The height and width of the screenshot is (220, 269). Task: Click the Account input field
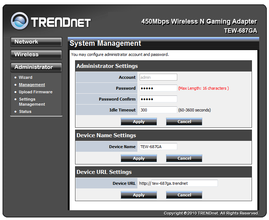[158, 77]
